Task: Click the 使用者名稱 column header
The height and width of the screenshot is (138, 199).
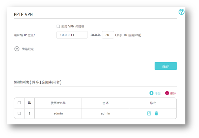Action: (x=58, y=103)
